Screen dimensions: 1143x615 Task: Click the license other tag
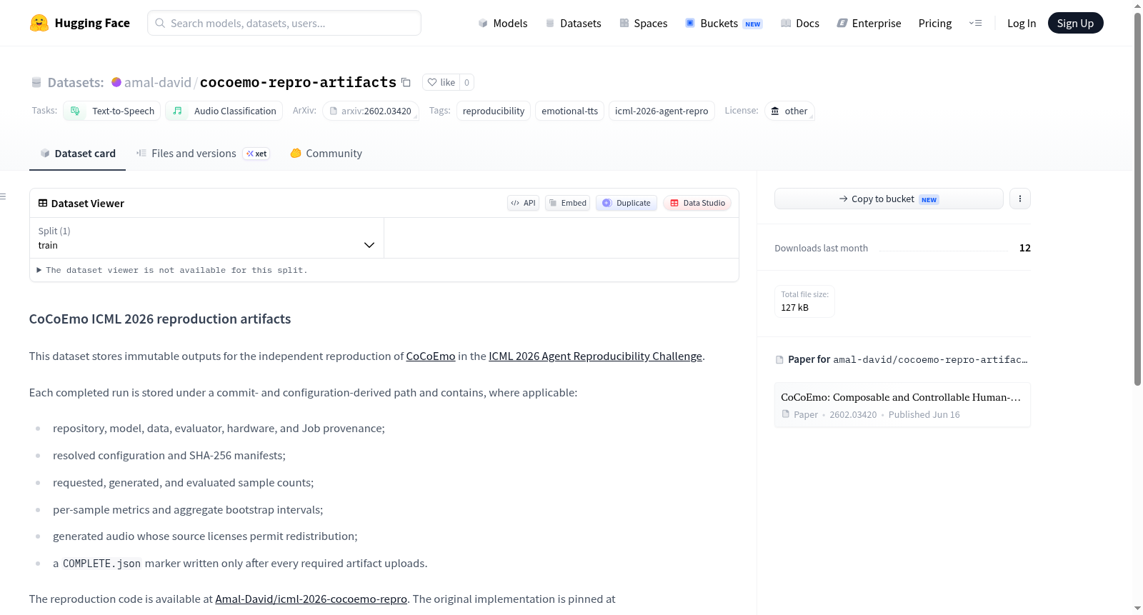789,111
